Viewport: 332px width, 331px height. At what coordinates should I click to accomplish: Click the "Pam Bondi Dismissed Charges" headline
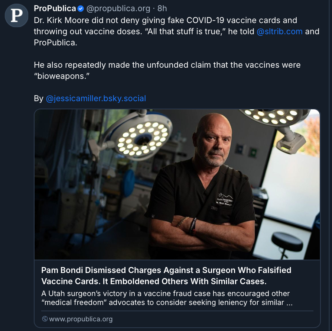[x=166, y=275]
